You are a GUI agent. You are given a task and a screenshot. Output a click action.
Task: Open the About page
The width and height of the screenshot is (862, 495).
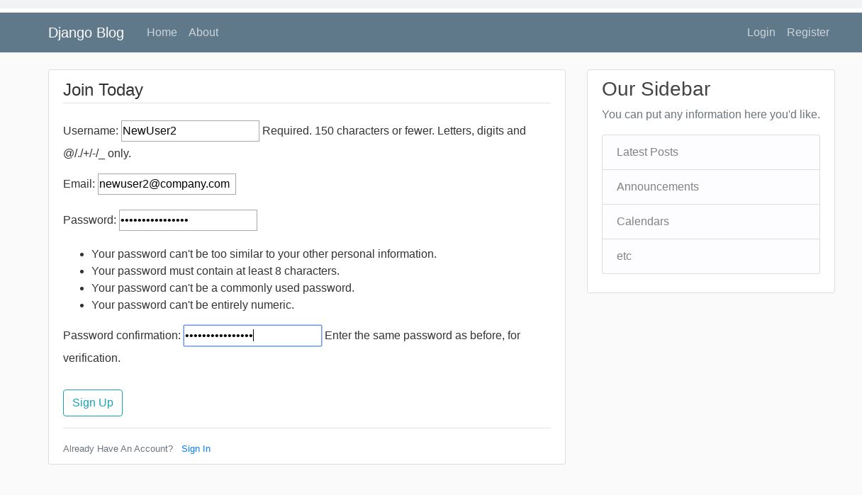[203, 33]
